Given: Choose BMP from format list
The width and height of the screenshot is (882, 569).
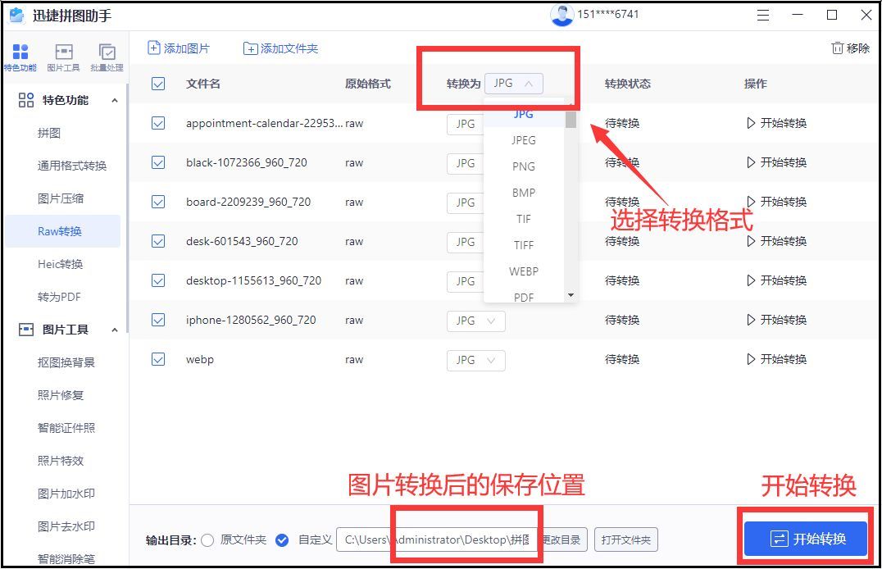Looking at the screenshot, I should [524, 193].
